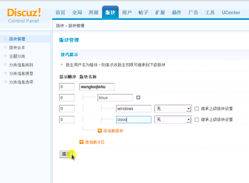This screenshot has width=249, height=183.
Task: Click the display order field for linux
Action: tap(67, 97)
